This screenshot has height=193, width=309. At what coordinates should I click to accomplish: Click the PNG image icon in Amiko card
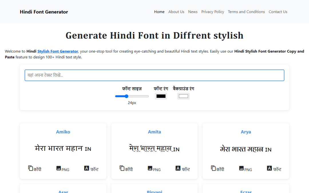pos(59,168)
